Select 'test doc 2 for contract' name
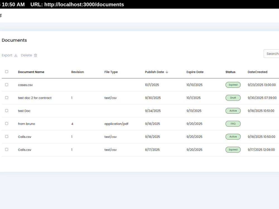 35,98
